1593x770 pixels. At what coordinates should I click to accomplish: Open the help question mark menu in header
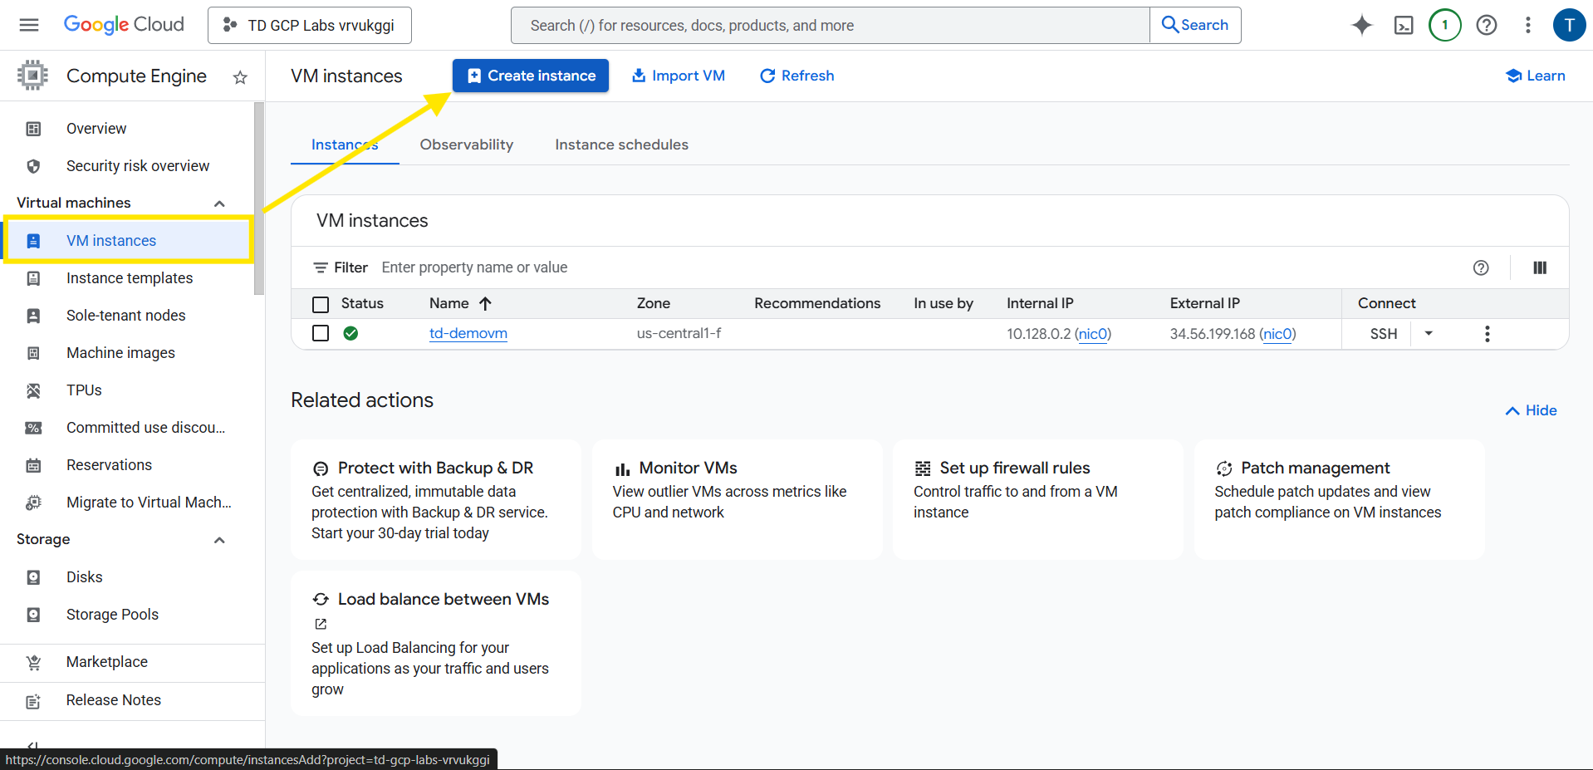[x=1486, y=25]
